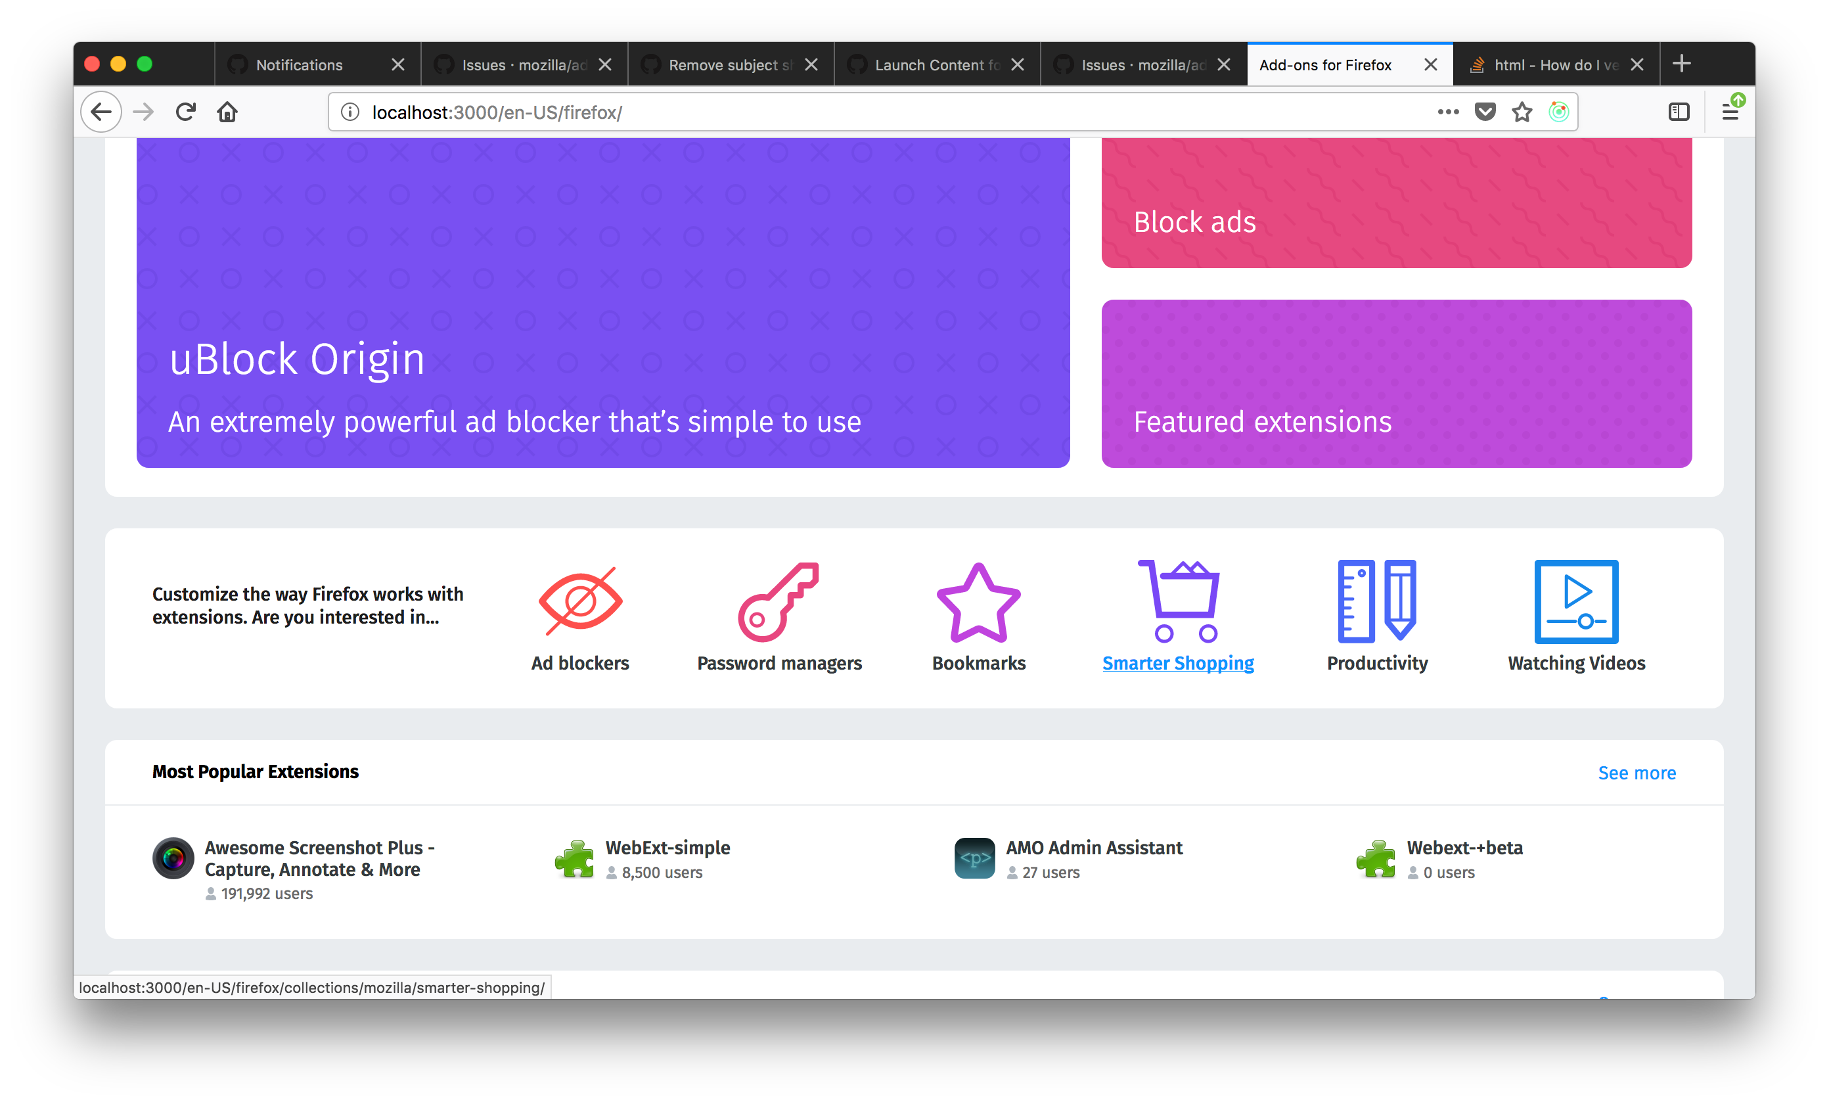
Task: Click the Bookmarks star icon
Action: (x=978, y=601)
